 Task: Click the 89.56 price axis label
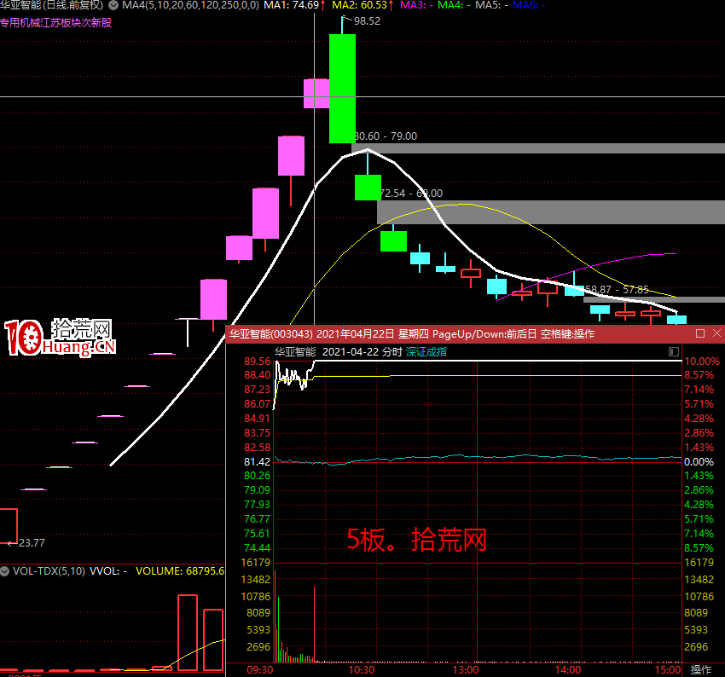(257, 362)
